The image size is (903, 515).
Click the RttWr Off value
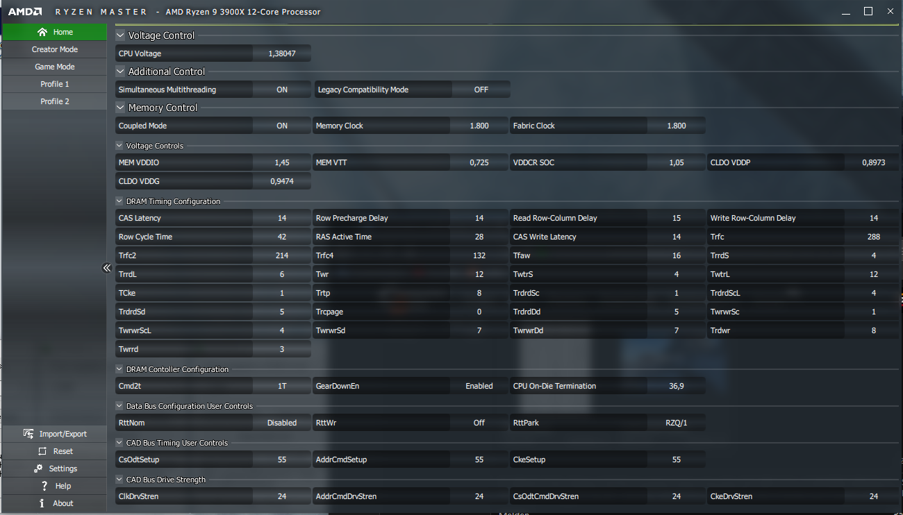479,423
